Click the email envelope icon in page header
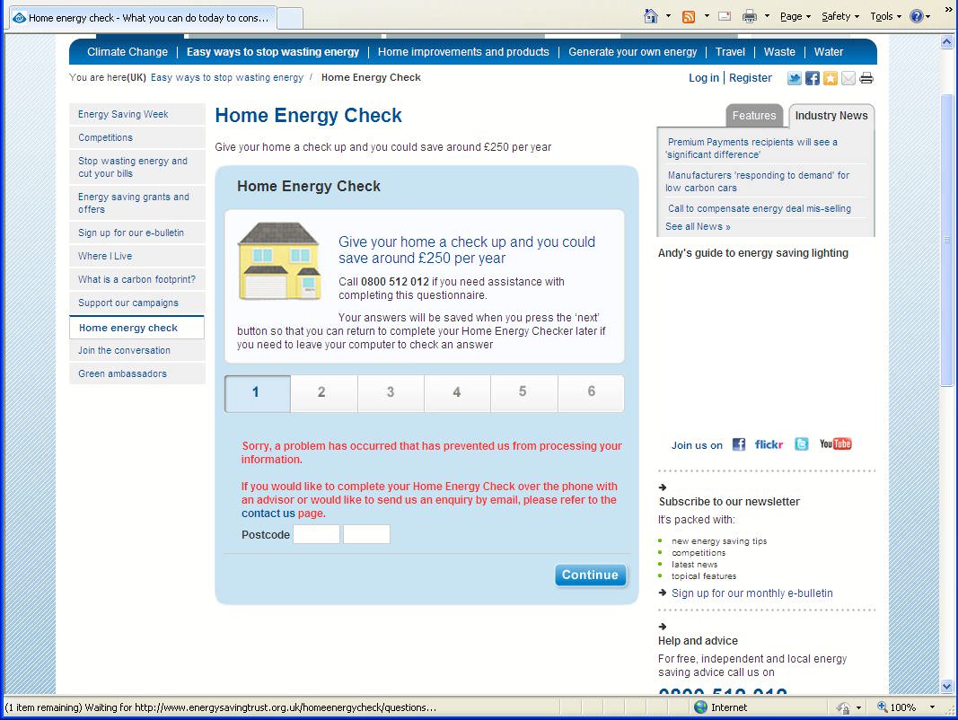This screenshot has height=720, width=958. pos(848,78)
